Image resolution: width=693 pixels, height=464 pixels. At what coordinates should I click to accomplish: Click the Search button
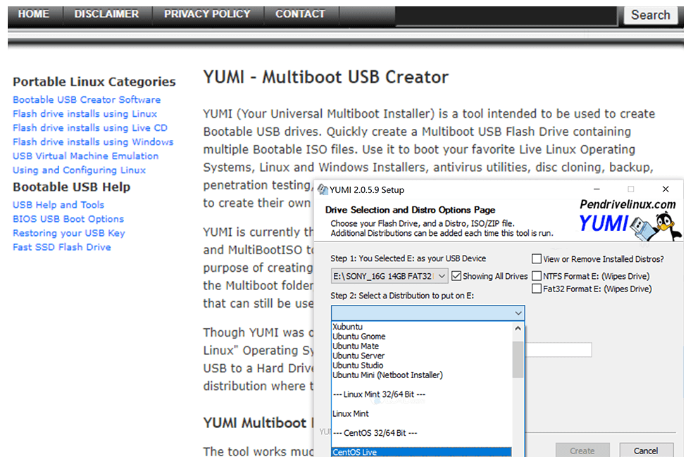[x=650, y=15]
